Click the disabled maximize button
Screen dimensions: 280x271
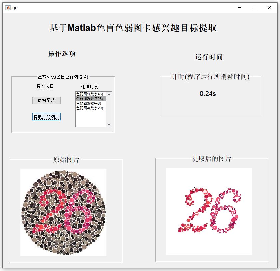[254, 8]
